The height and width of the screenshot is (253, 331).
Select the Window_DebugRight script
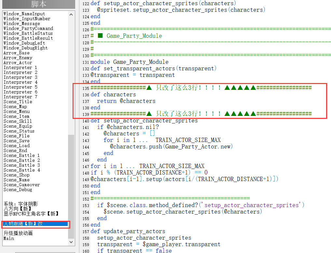click(25, 48)
